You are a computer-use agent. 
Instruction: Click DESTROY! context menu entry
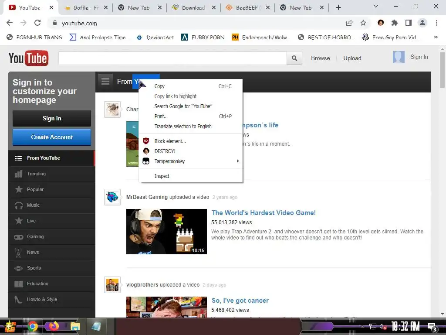[x=191, y=151]
